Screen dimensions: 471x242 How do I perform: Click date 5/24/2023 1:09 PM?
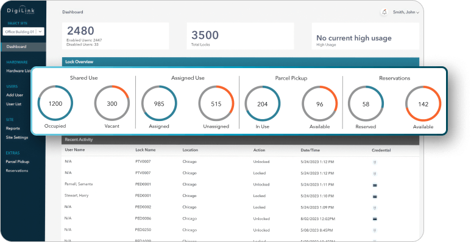point(317,207)
